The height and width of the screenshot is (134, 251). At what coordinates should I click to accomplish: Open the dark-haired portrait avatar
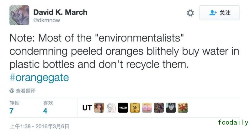[171, 108]
